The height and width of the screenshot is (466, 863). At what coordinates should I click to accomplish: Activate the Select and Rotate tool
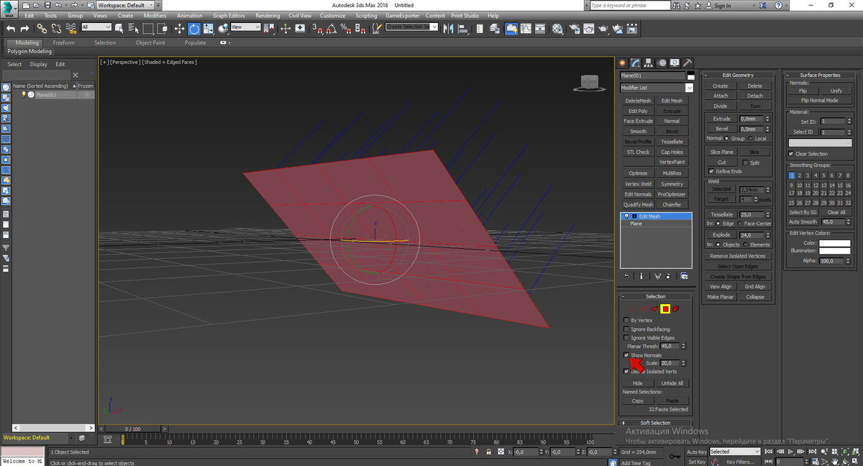click(194, 29)
